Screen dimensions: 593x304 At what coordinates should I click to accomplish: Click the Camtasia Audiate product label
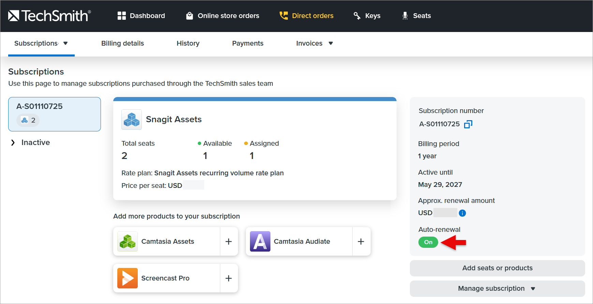[x=302, y=241]
